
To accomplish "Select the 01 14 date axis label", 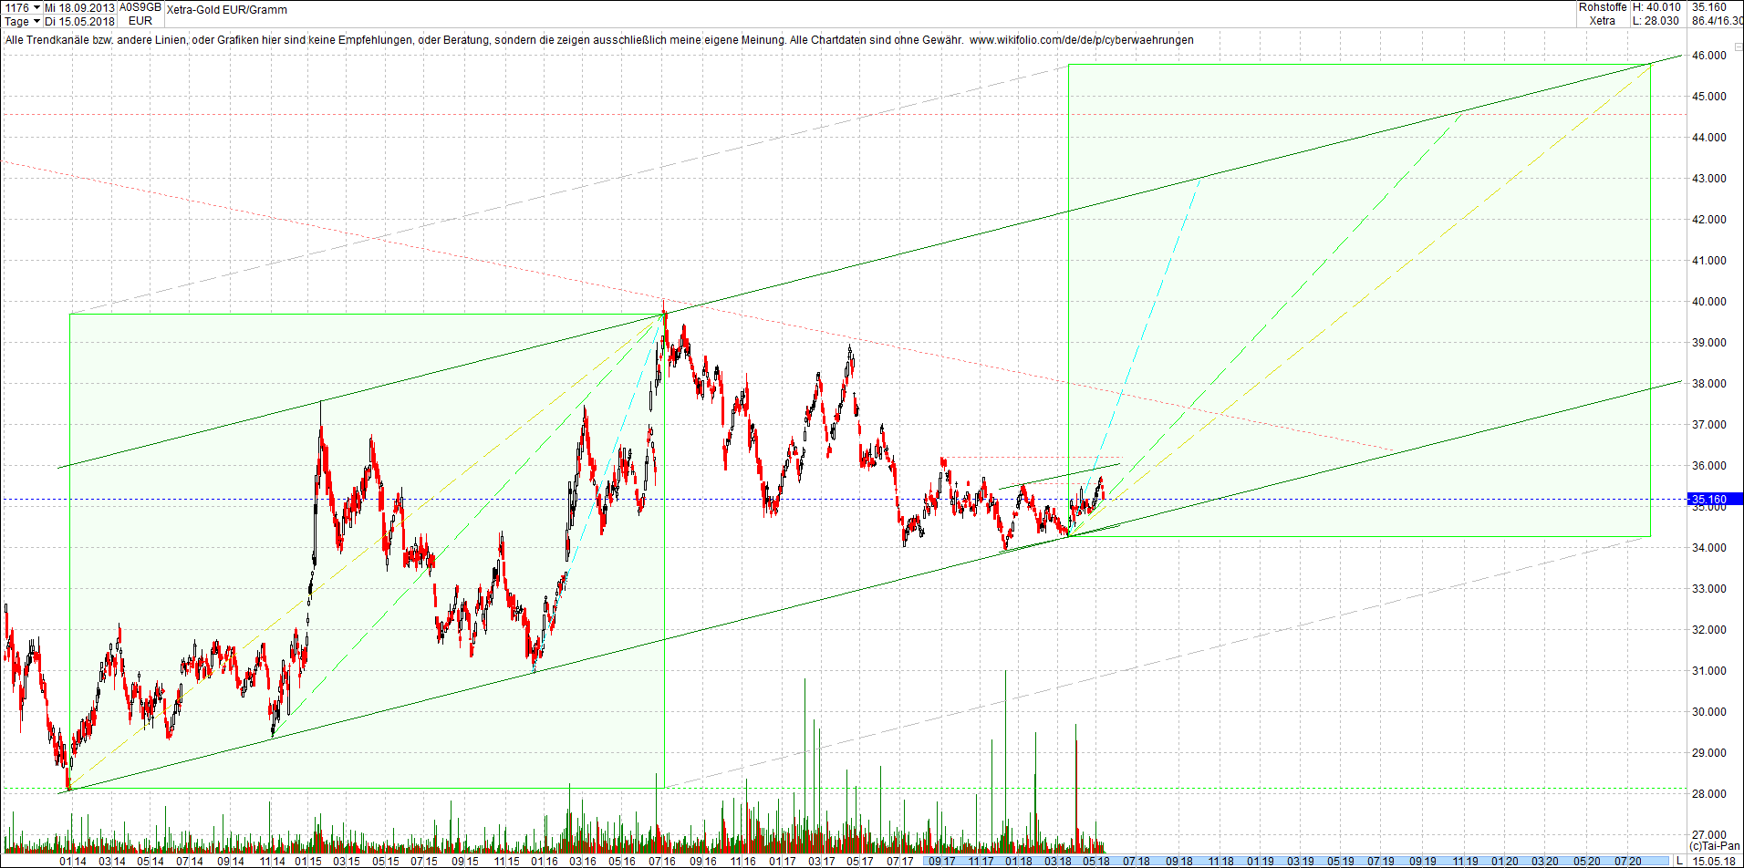I will (x=71, y=861).
